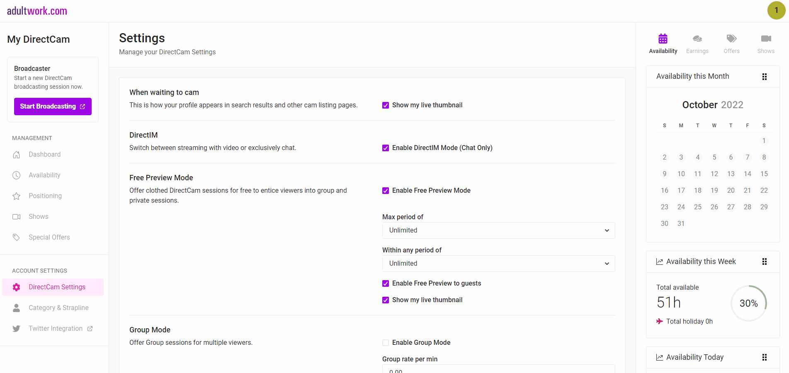Toggle Enable Free Preview to guests
Image resolution: width=789 pixels, height=373 pixels.
386,283
